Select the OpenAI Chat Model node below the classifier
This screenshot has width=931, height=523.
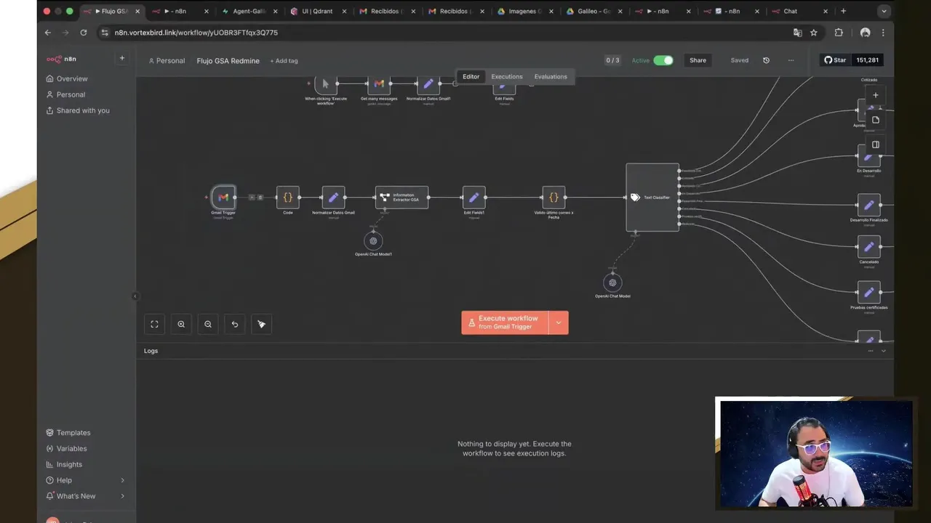click(x=612, y=283)
